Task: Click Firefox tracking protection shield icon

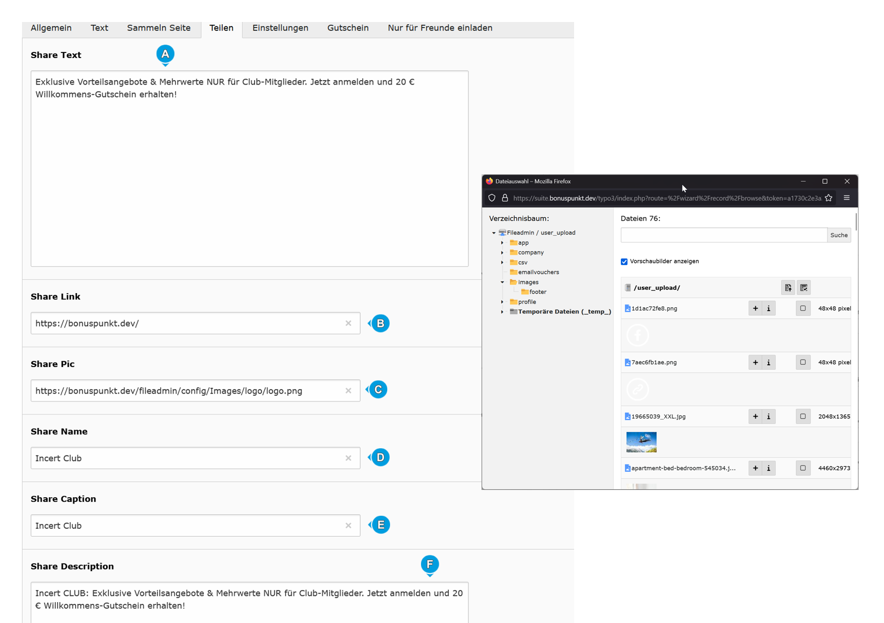Action: click(x=492, y=198)
